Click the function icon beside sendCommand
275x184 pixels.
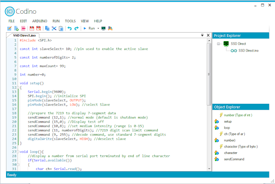coord(217,159)
